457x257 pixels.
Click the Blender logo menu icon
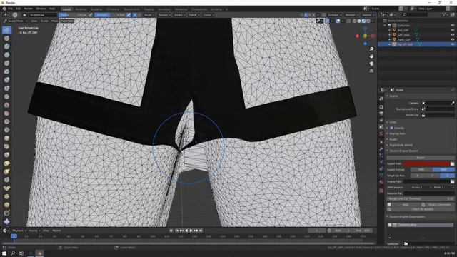4,9
